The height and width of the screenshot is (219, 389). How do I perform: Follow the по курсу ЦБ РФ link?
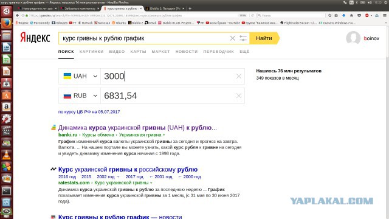(x=89, y=112)
